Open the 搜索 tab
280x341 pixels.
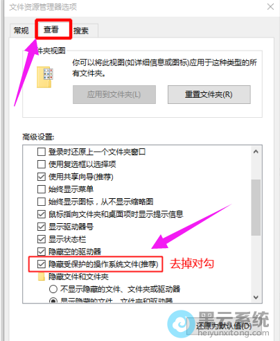pyautogui.click(x=81, y=30)
